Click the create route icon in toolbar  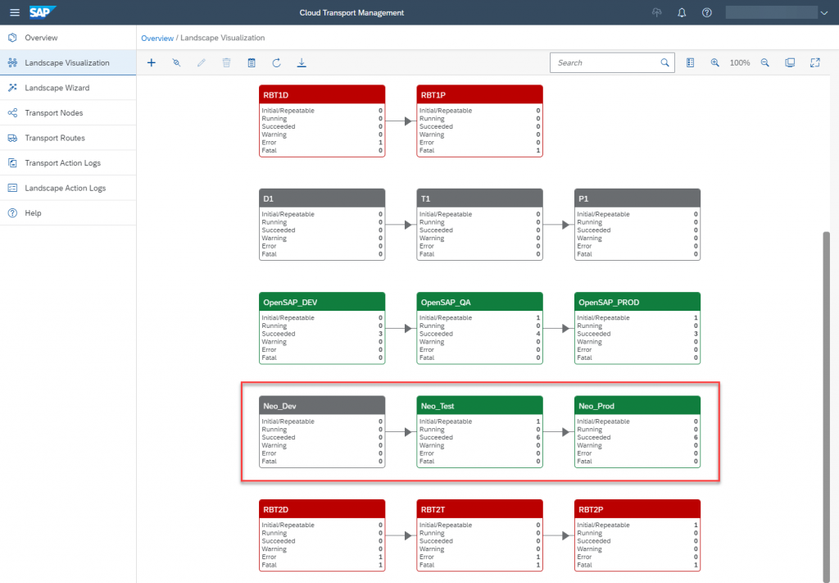pos(176,62)
